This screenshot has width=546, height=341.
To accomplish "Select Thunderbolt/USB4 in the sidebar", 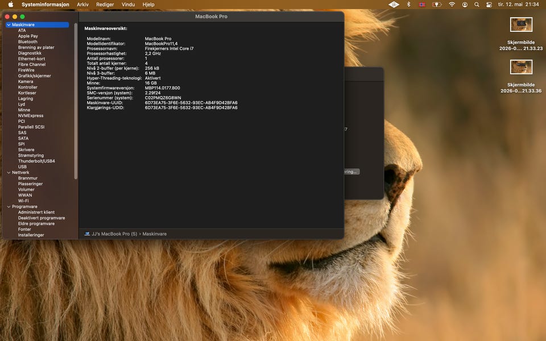I will click(x=36, y=161).
